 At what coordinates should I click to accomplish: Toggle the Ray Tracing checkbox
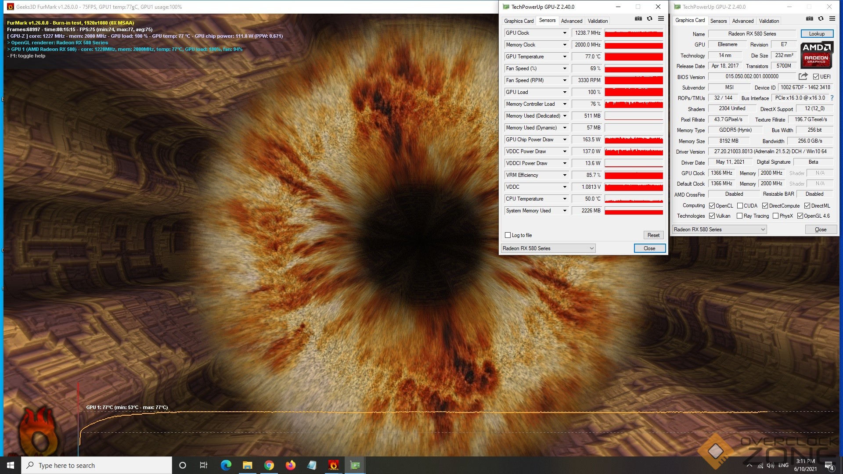[x=739, y=216]
